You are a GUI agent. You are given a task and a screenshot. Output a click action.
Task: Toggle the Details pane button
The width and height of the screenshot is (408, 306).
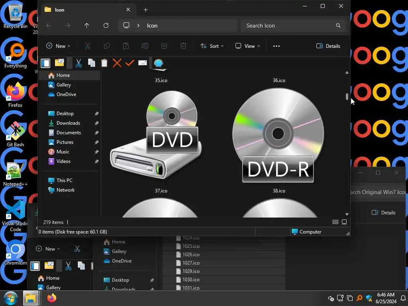tap(328, 46)
